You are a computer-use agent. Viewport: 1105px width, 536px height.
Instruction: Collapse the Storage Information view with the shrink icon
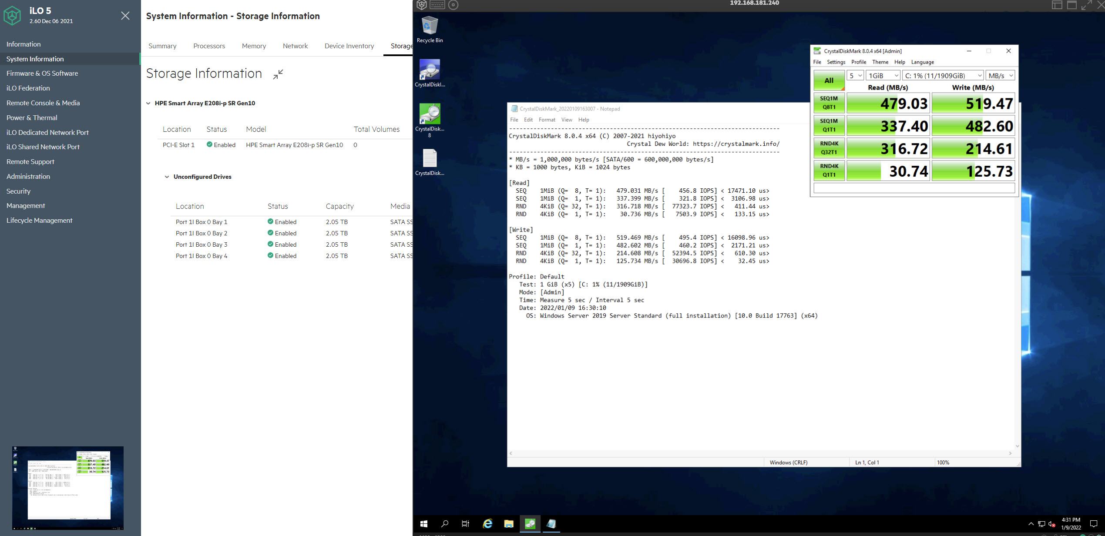coord(278,74)
